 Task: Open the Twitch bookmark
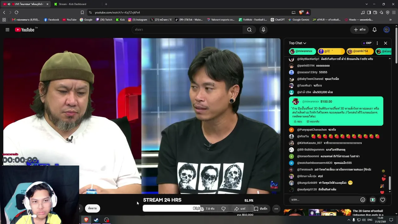(104, 20)
